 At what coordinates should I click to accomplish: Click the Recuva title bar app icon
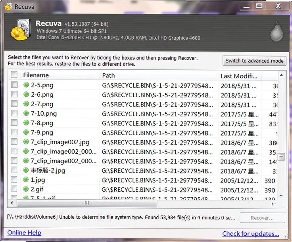[x=8, y=7]
